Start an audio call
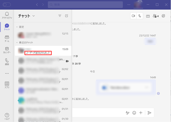This screenshot has width=171, height=122. [x=140, y=16]
